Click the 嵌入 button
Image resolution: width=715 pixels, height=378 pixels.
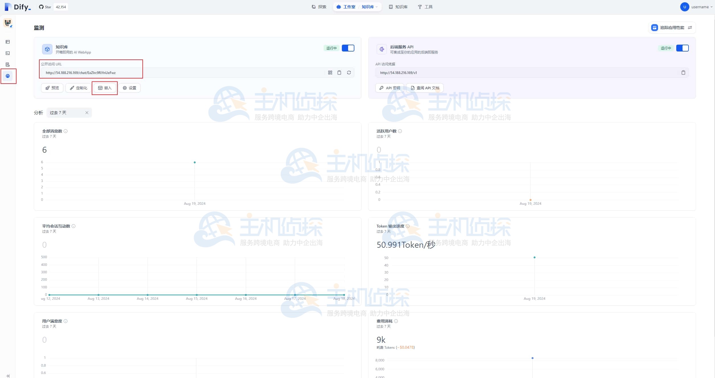coord(105,88)
